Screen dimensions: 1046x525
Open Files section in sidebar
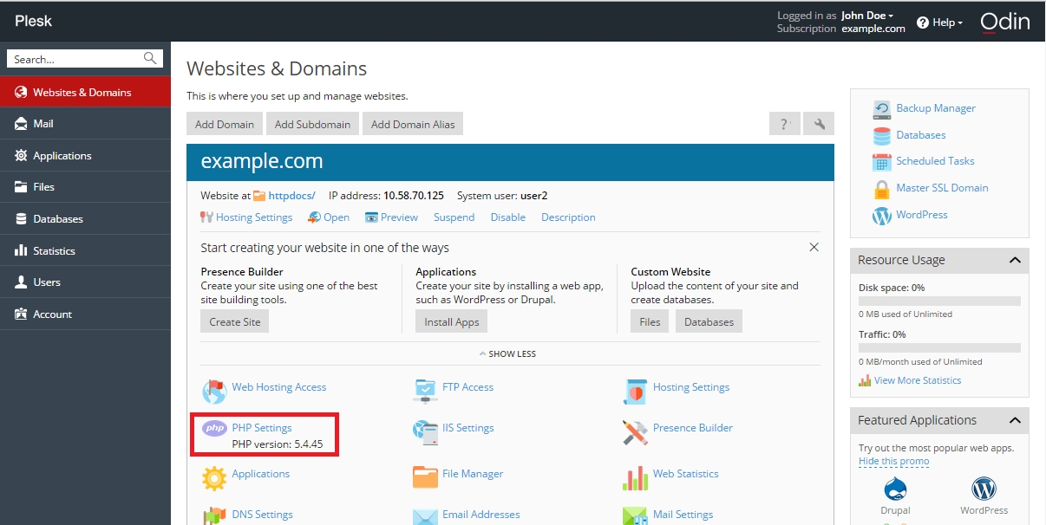85,187
